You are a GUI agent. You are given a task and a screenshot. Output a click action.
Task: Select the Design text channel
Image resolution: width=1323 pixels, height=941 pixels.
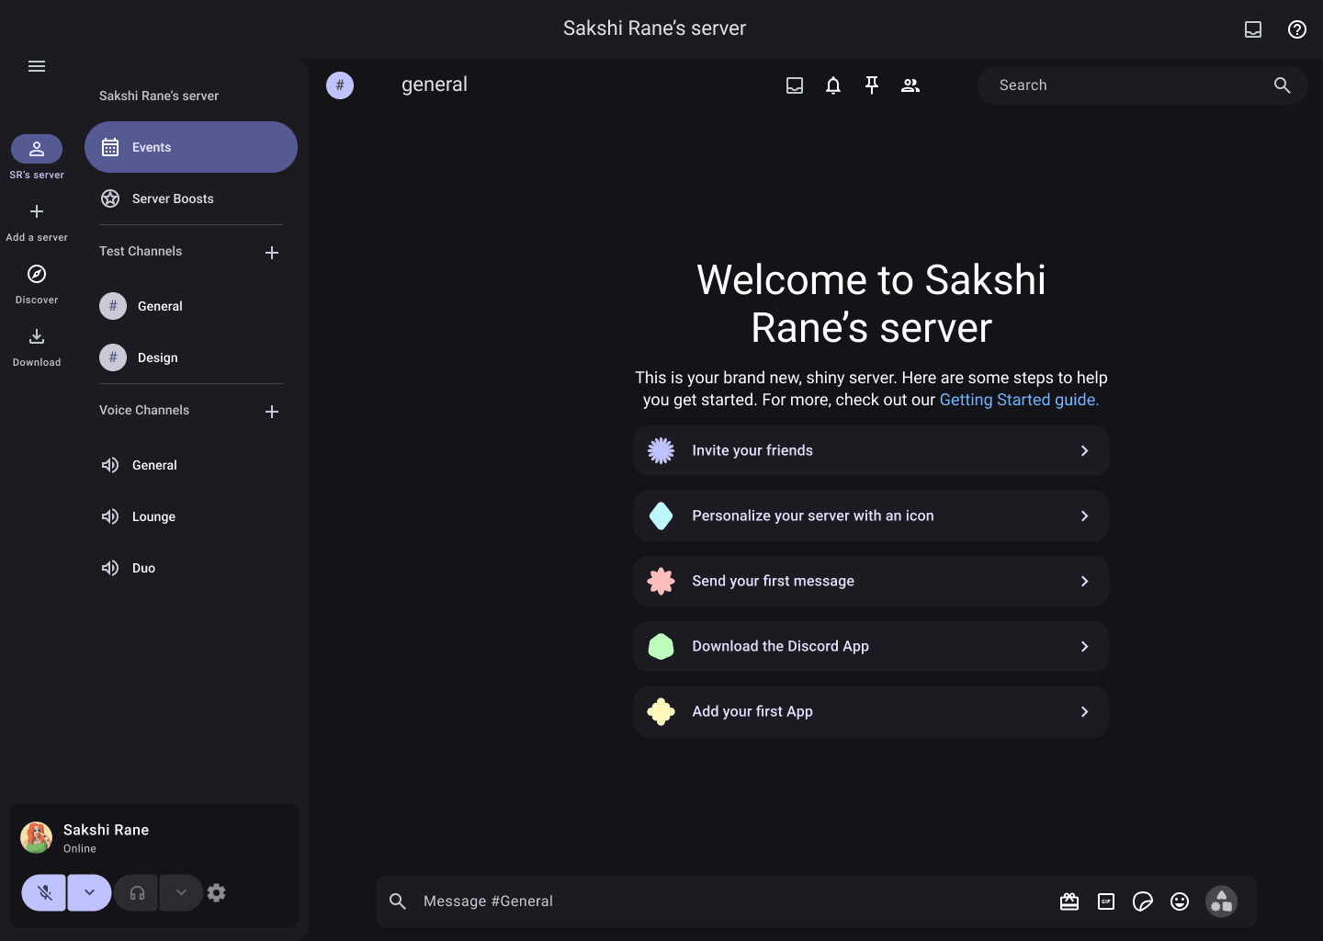point(191,357)
